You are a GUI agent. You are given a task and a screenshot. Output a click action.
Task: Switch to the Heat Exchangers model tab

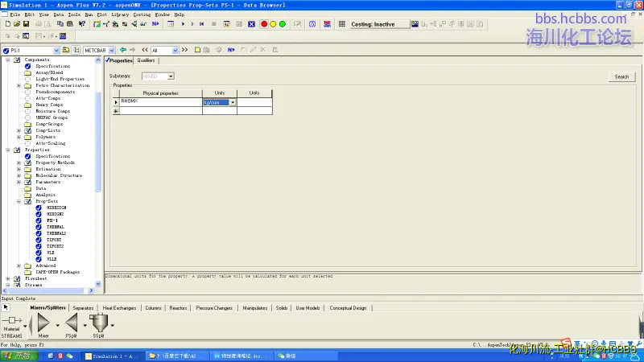tap(119, 308)
